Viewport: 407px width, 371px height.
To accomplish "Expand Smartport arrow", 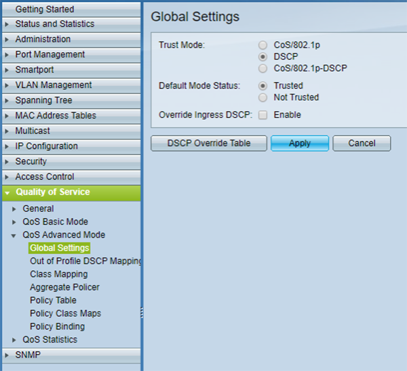I will click(7, 70).
